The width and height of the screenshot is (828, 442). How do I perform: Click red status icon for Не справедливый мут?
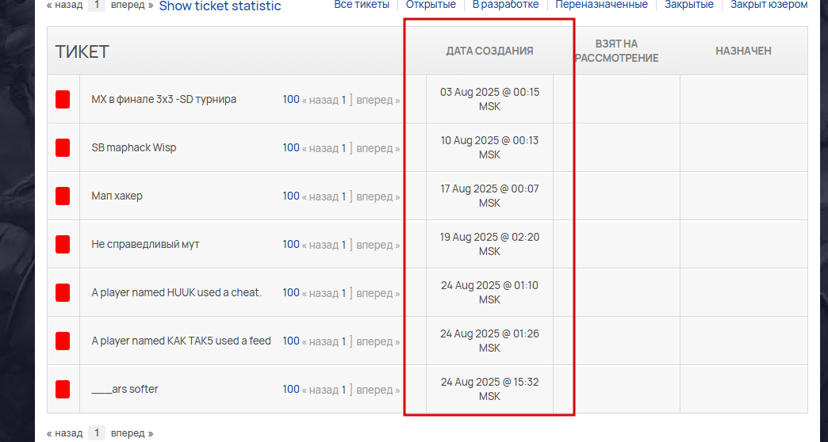[63, 244]
